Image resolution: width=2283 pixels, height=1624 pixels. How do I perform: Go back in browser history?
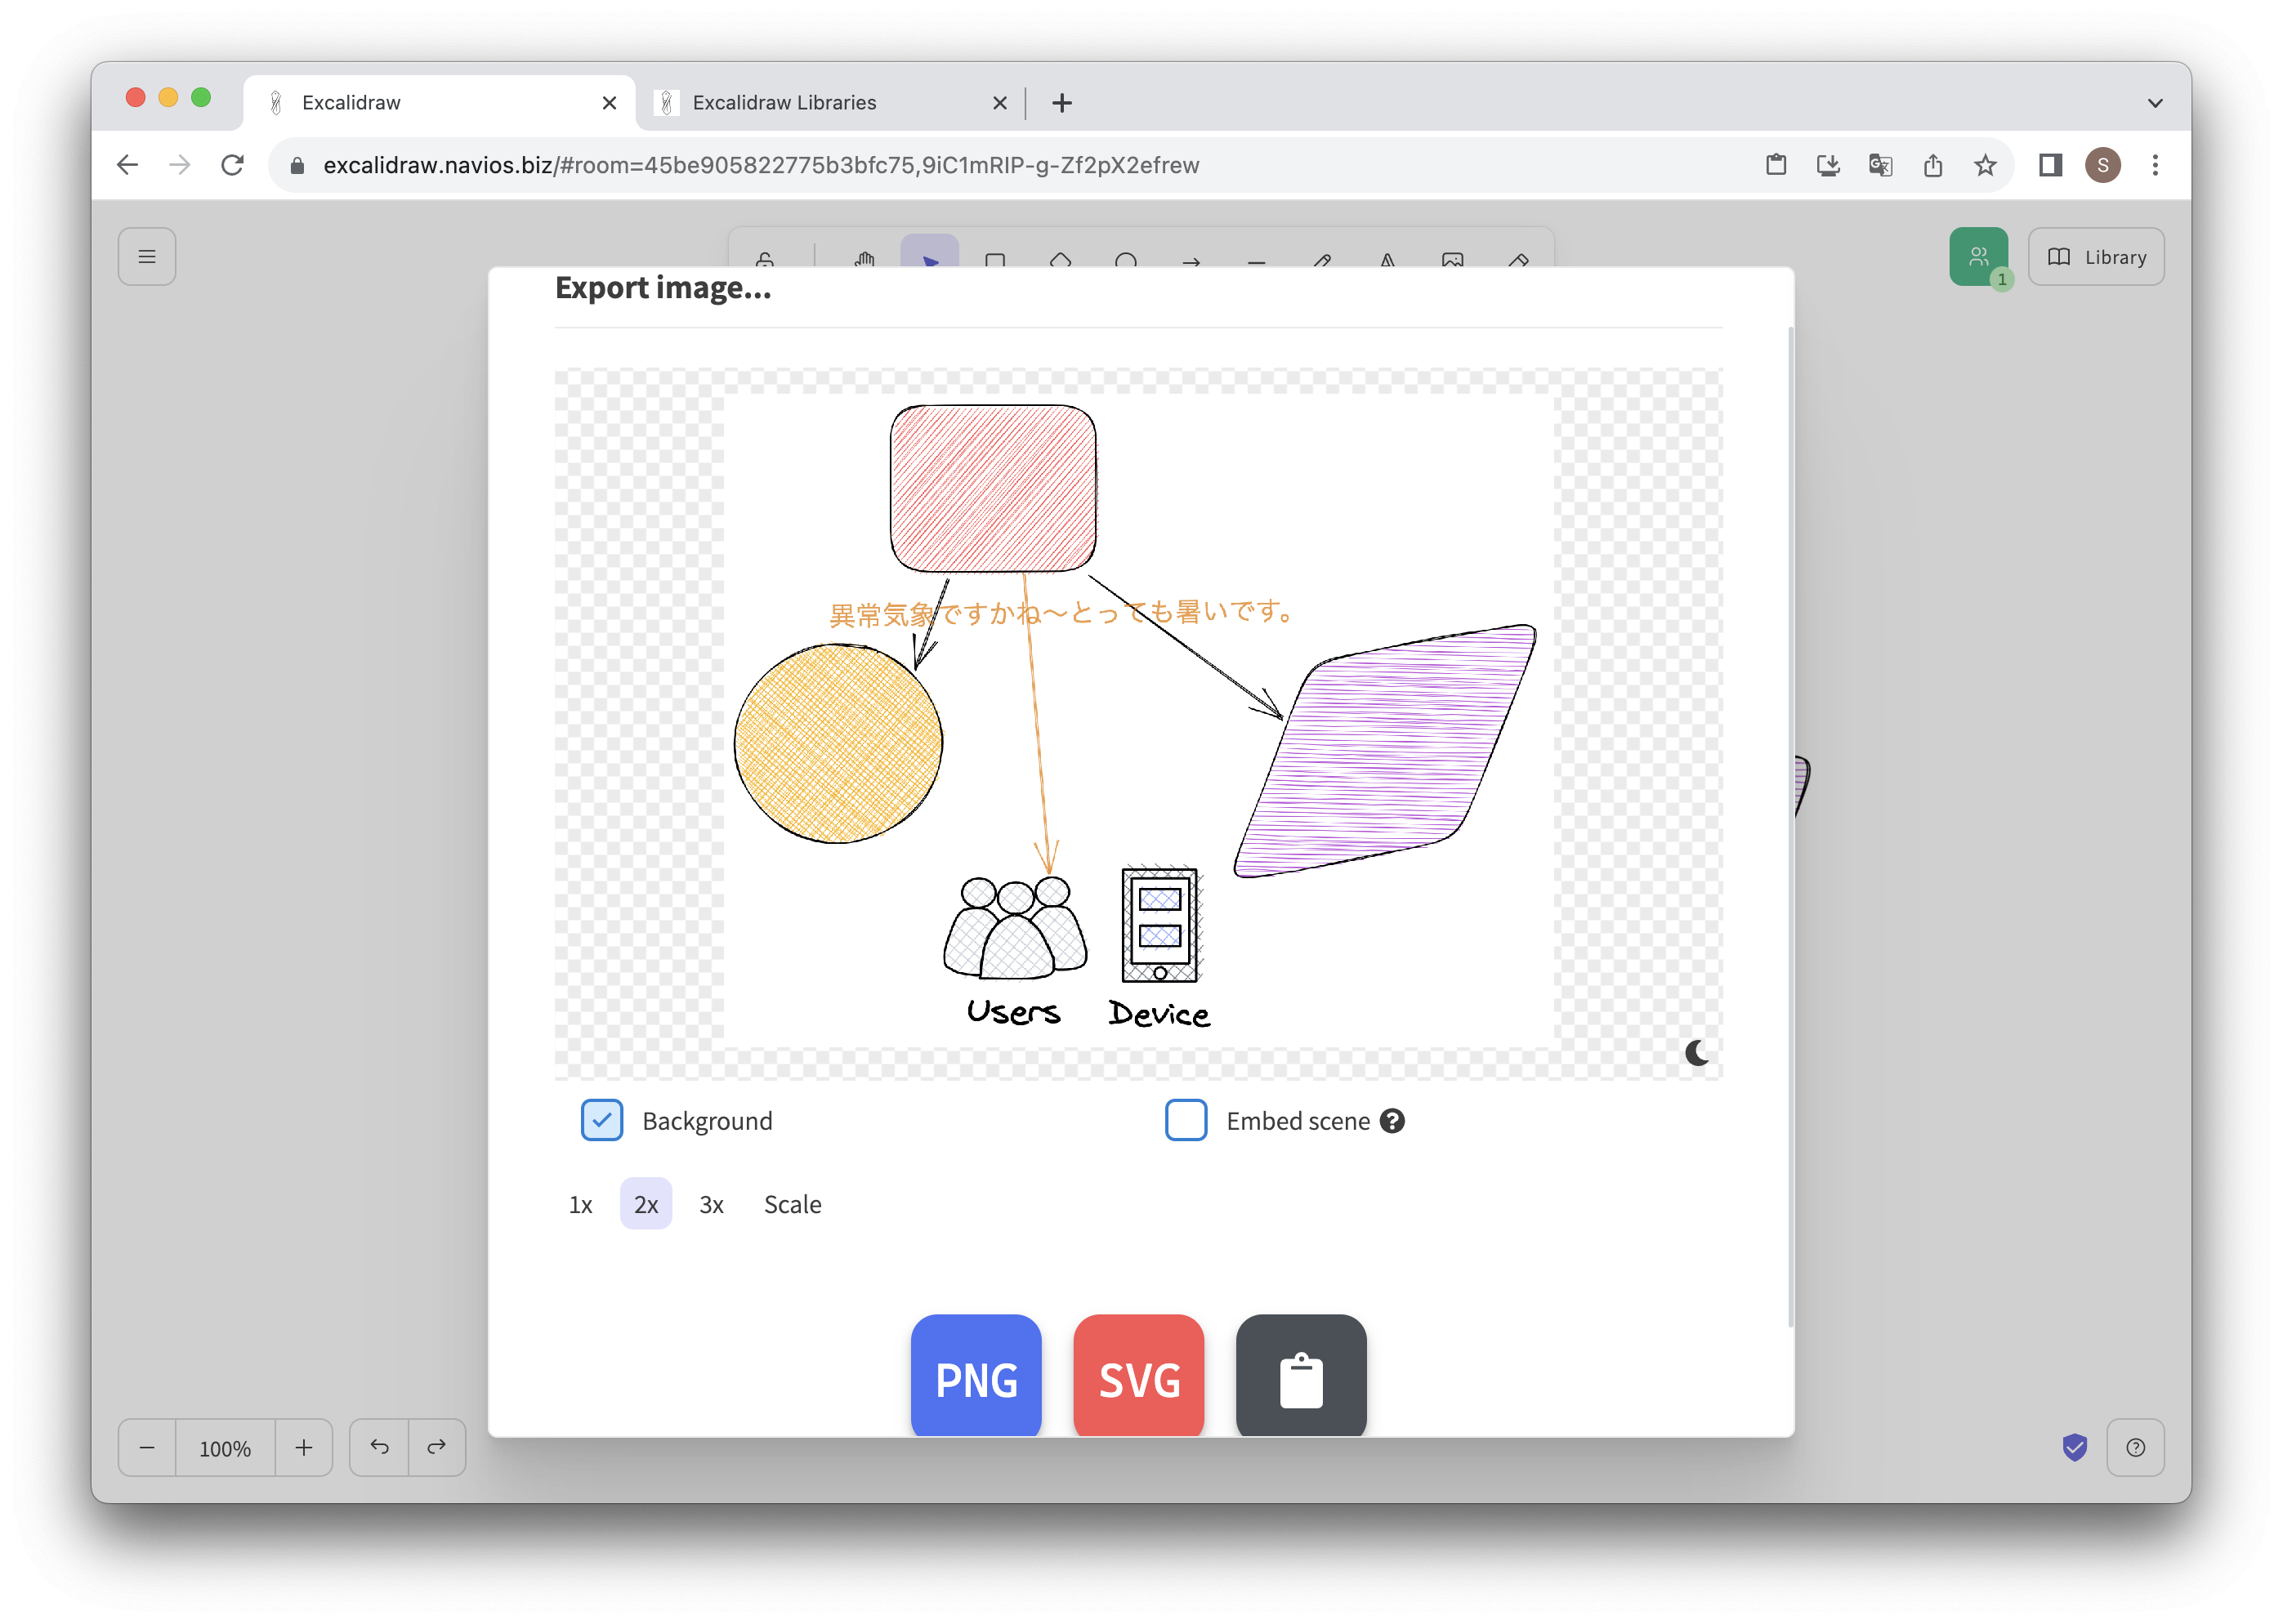[x=127, y=165]
